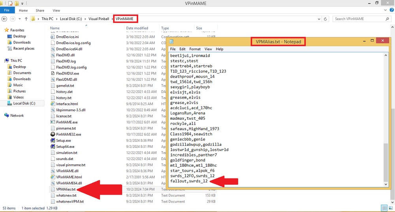Select VPinMAME in address breadcrumb
Screen dimensions: 395x212
124,19
